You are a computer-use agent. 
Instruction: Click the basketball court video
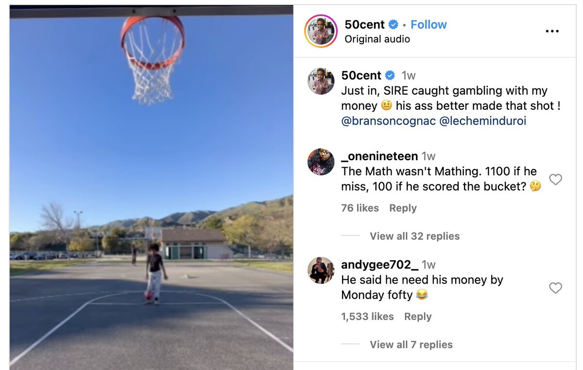[x=151, y=187]
